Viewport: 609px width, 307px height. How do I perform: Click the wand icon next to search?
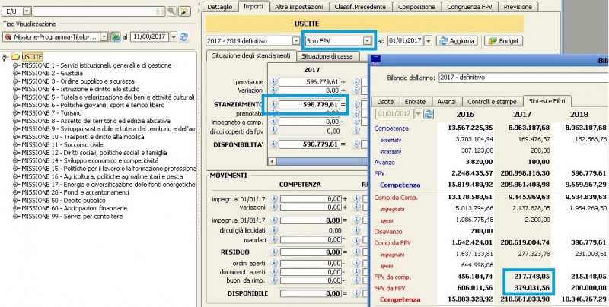pyautogui.click(x=183, y=11)
